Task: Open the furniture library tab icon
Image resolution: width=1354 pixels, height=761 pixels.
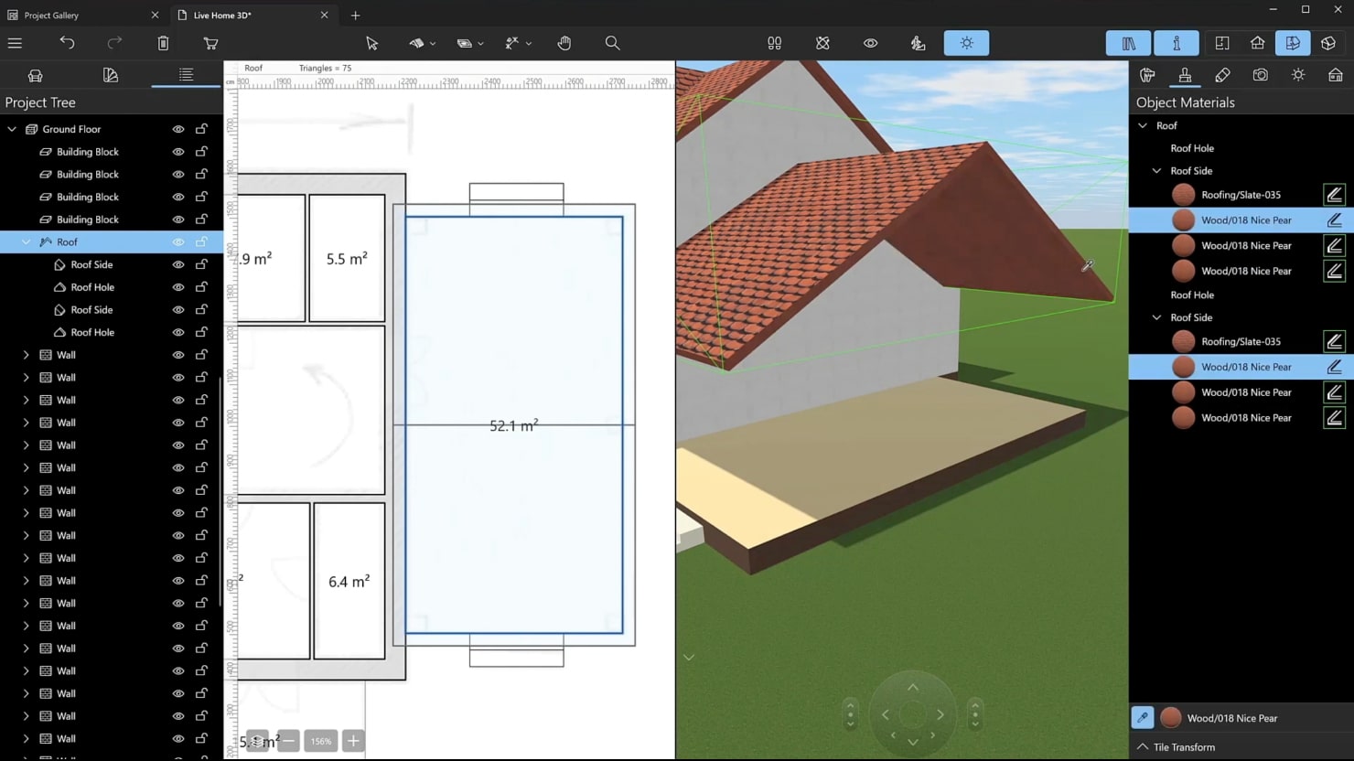Action: pyautogui.click(x=36, y=75)
